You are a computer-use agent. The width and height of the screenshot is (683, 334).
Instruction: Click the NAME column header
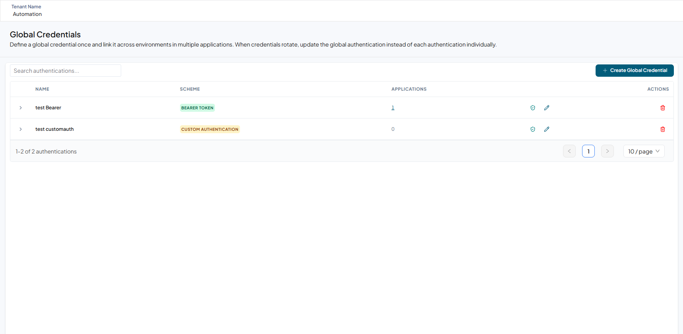tap(42, 89)
